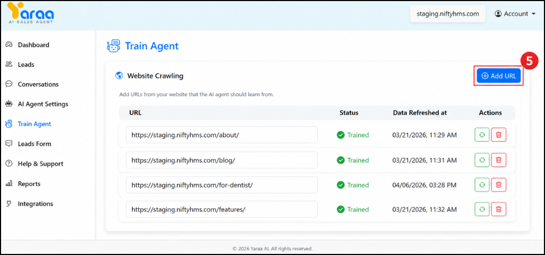Click the Website Crawling globe icon
The width and height of the screenshot is (545, 255).
coord(119,75)
